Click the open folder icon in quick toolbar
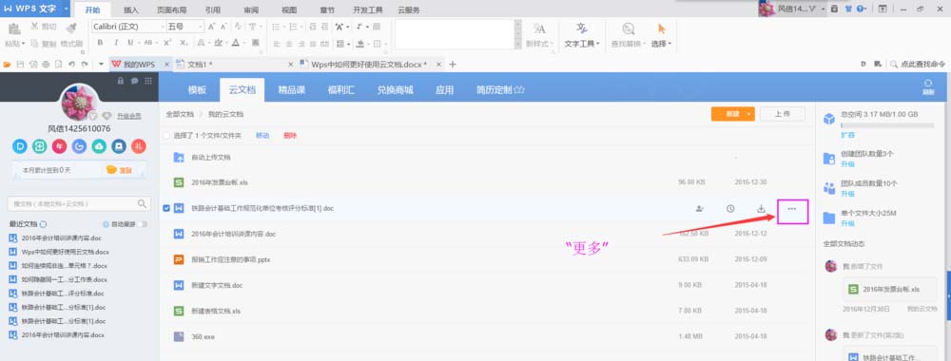The image size is (951, 361). (x=8, y=65)
